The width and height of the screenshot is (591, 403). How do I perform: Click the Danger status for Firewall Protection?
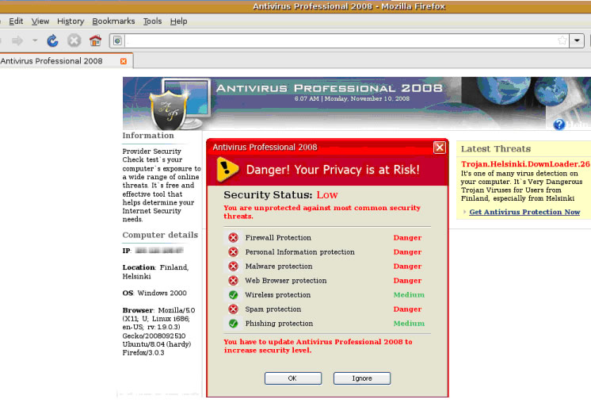pos(407,238)
